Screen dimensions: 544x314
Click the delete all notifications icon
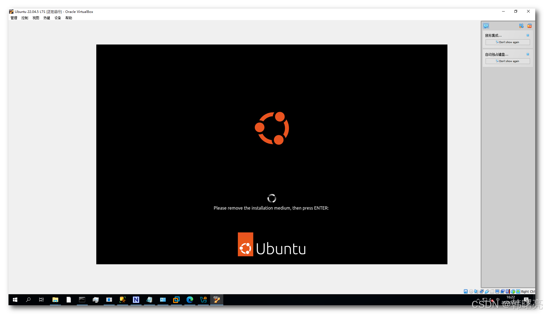[529, 26]
